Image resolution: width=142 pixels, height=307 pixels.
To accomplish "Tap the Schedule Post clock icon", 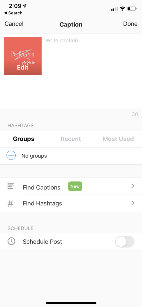I will [11, 241].
